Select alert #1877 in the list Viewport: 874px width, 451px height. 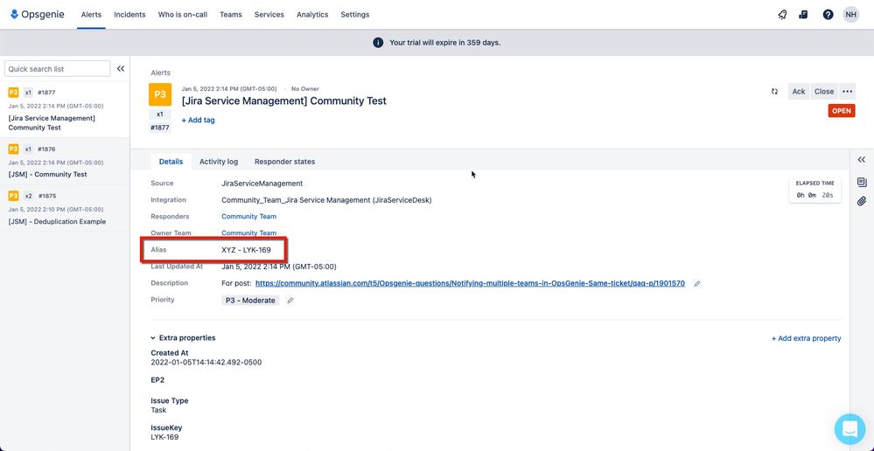tap(65, 109)
